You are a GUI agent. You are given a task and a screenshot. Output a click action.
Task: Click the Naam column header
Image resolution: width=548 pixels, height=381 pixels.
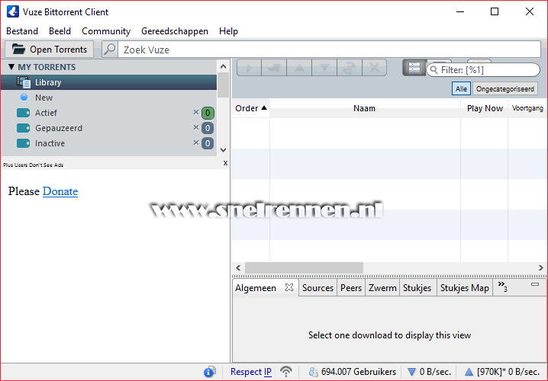tap(365, 108)
